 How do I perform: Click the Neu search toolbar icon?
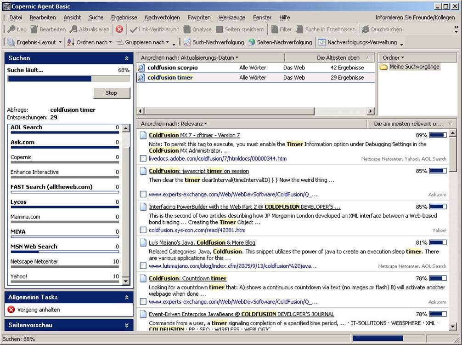pos(11,29)
